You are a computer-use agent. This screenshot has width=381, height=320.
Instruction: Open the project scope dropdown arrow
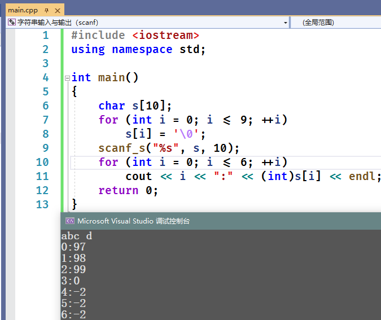pos(285,23)
